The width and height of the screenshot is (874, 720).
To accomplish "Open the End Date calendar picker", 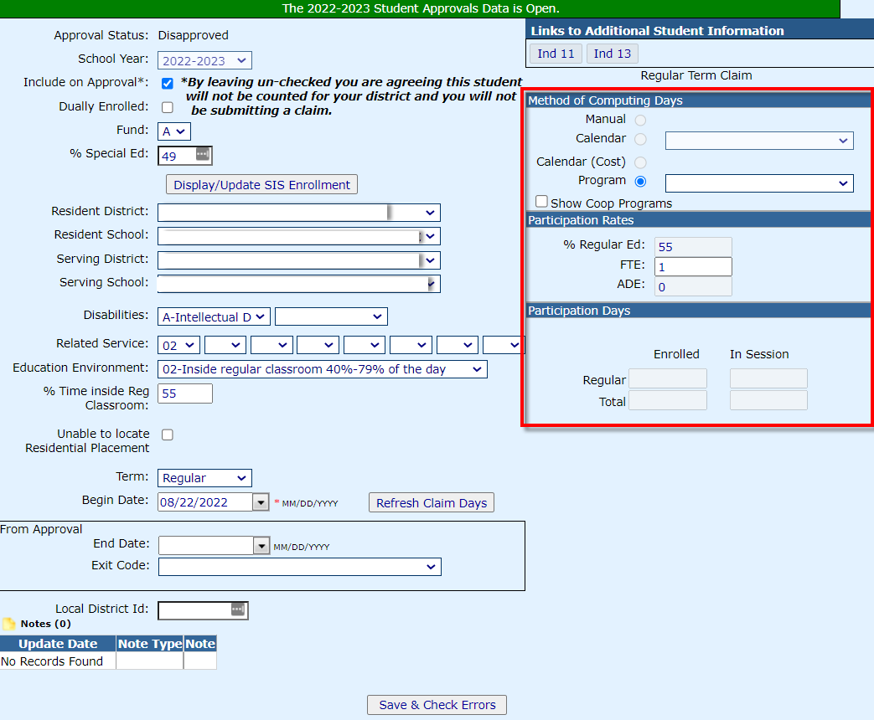I will click(261, 546).
